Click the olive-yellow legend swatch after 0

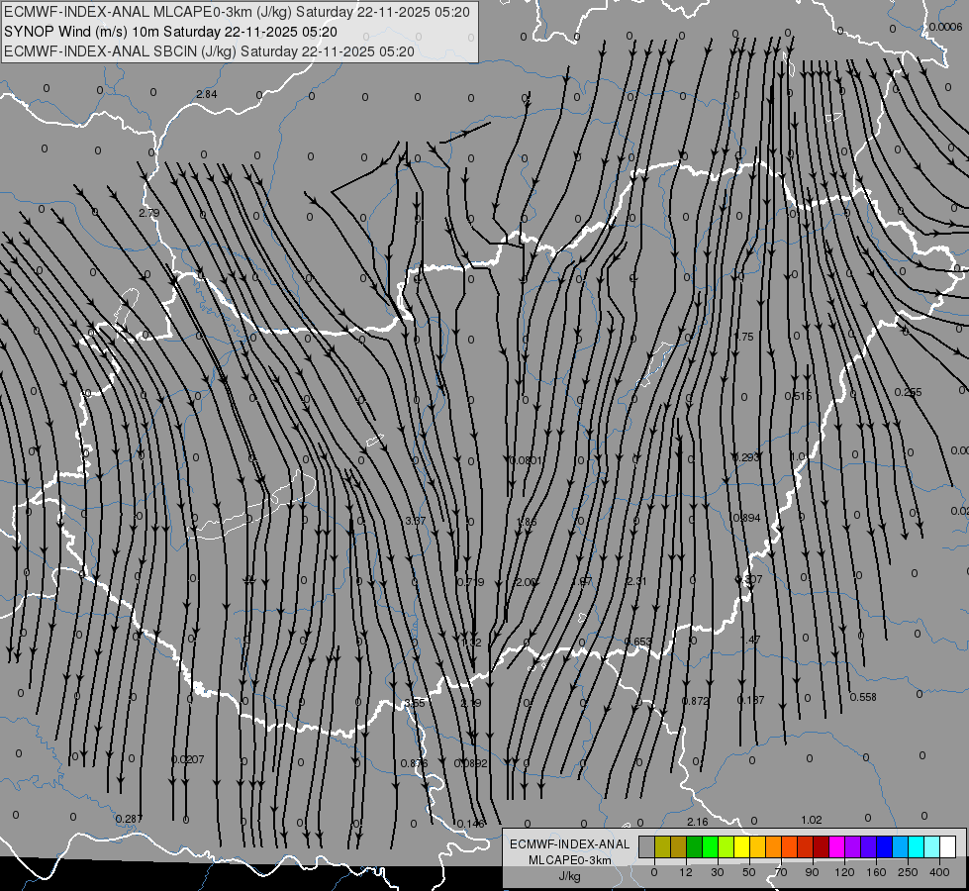coord(662,846)
